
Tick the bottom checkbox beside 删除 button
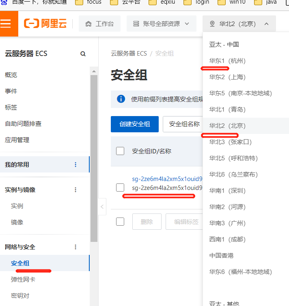coord(120,222)
